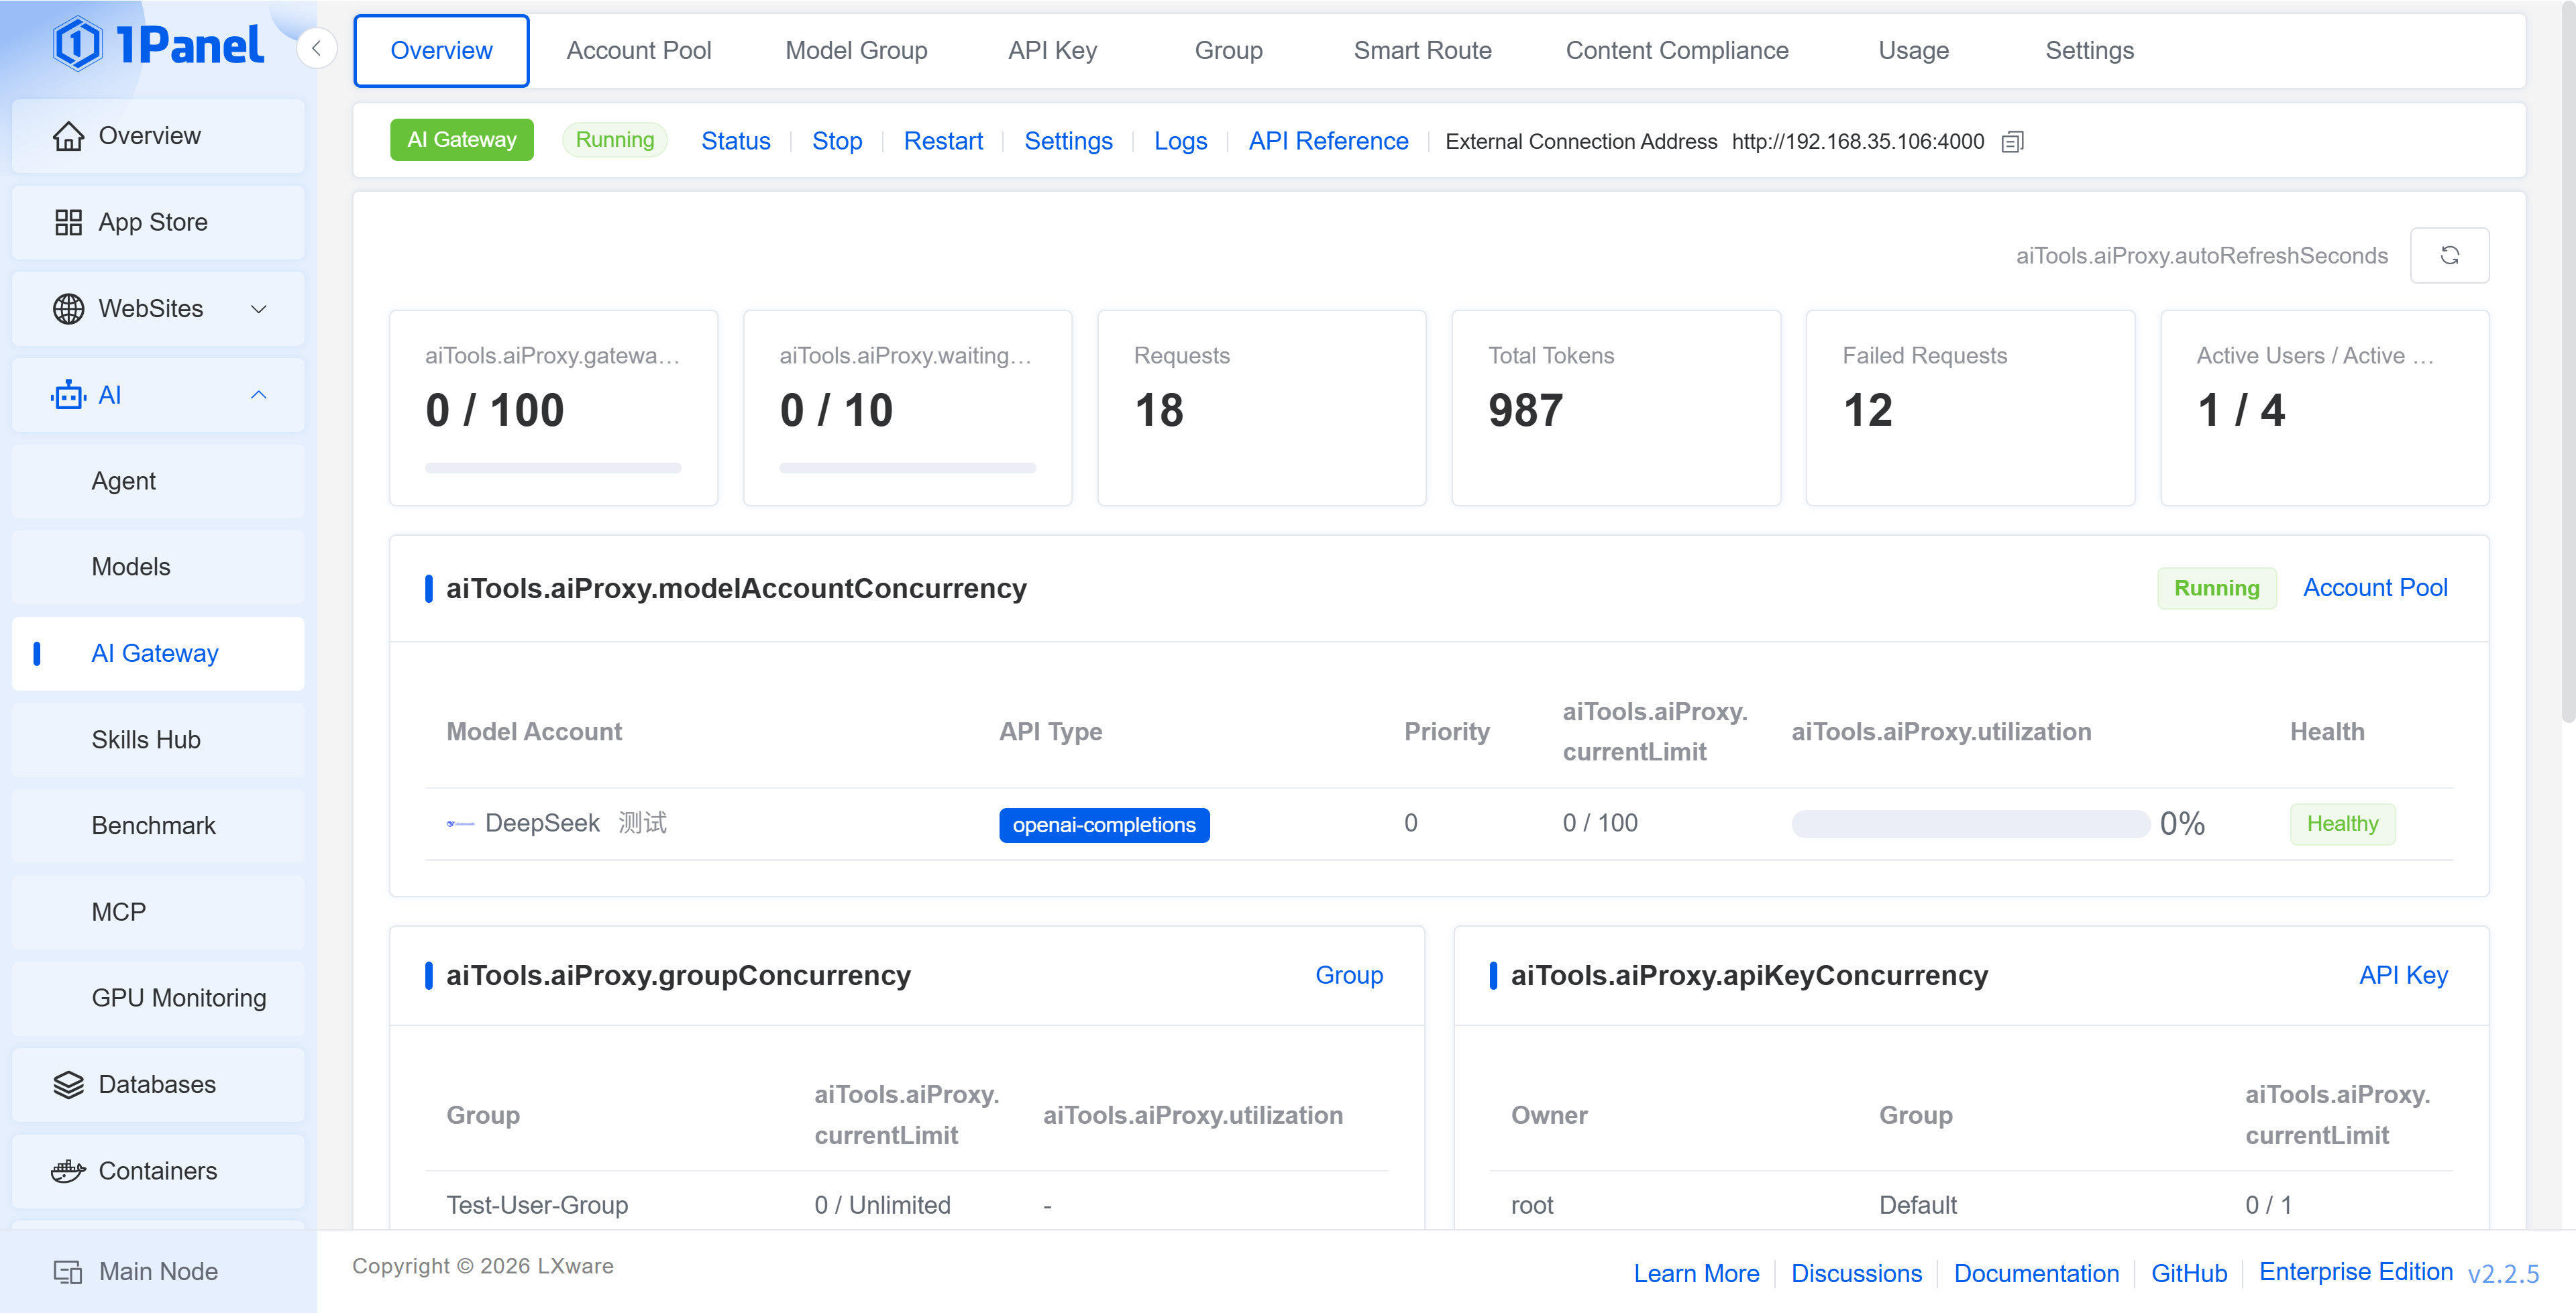This screenshot has width=2576, height=1313.
Task: Open App Store grid icon
Action: [x=68, y=222]
